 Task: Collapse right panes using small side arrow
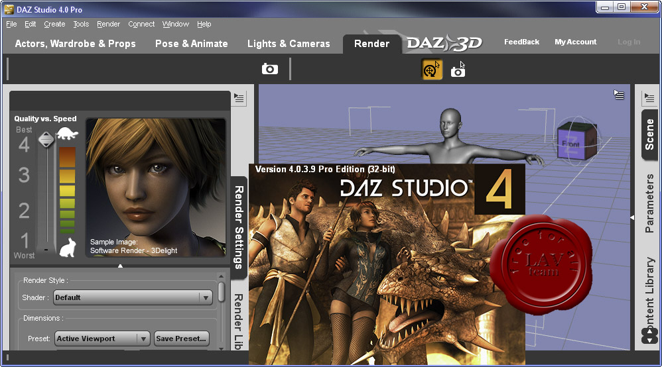pos(632,217)
